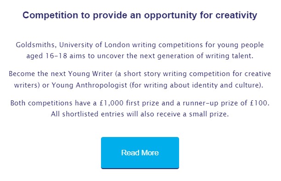Click the phrase "Become the next"

pyautogui.click(x=38, y=74)
